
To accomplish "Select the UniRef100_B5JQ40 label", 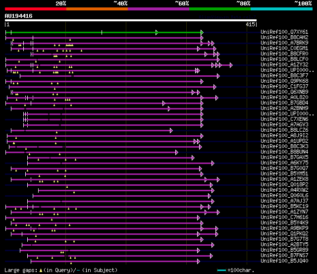I will pos(284,261).
